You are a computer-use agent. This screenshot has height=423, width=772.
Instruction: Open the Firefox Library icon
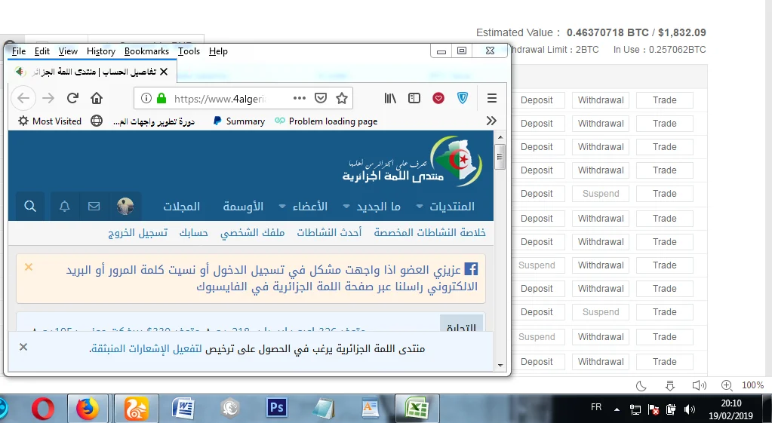(390, 98)
